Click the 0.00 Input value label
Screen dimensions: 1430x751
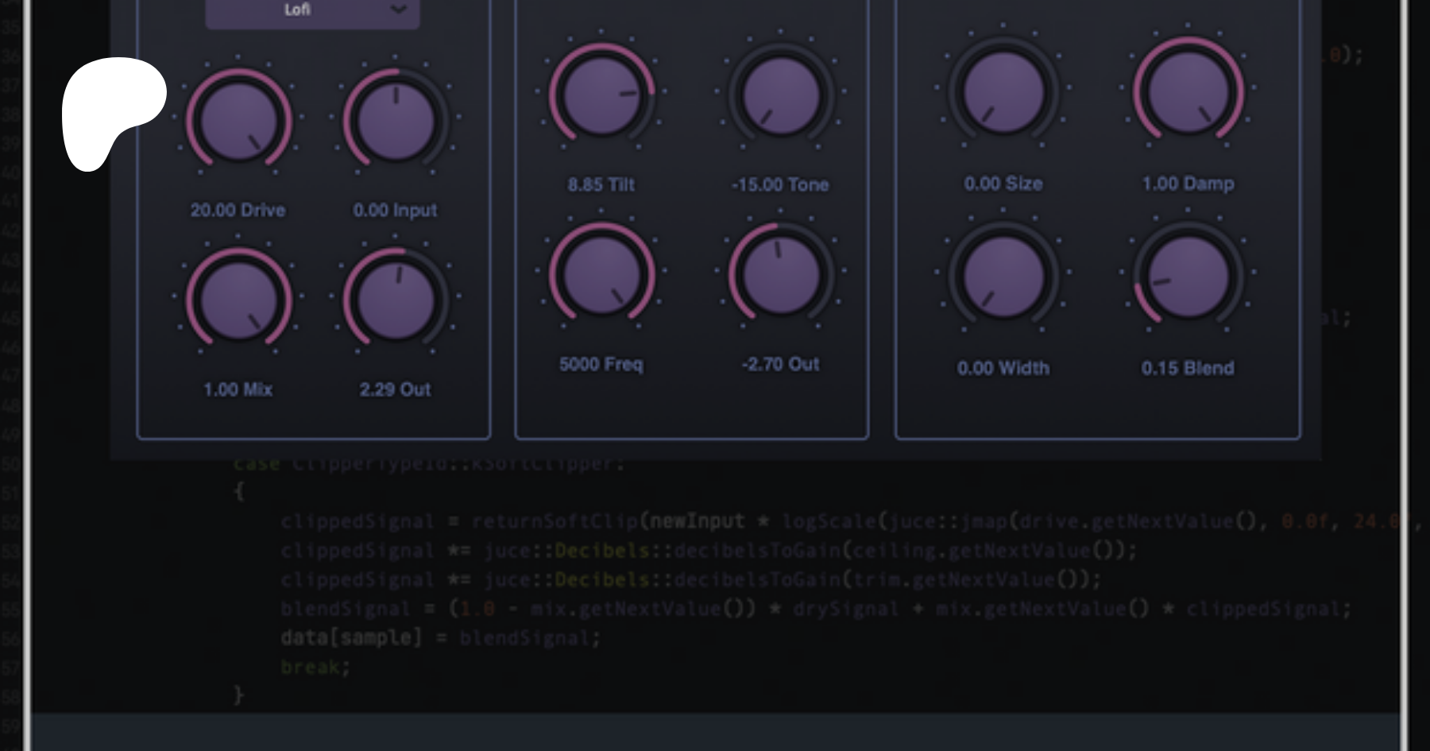(x=395, y=211)
